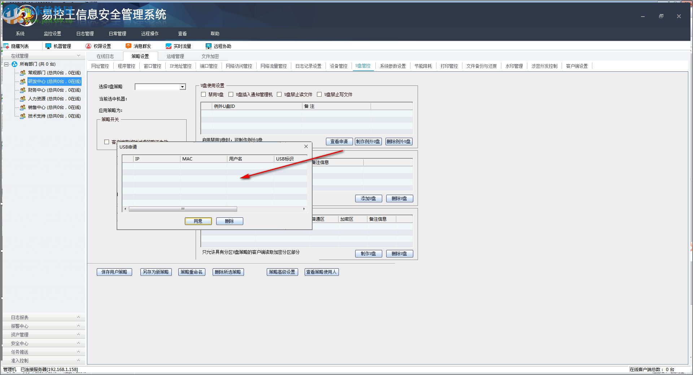Open the 水印管理 sub-tab
Screen dimensions: 693x375
tap(514, 66)
